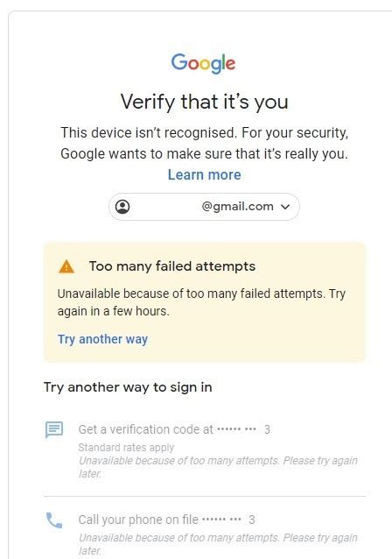392x559 pixels.
Task: Open the Learn more link
Action: tap(205, 174)
